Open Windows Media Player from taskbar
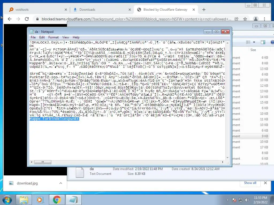The height and width of the screenshot is (205, 274). (40, 200)
